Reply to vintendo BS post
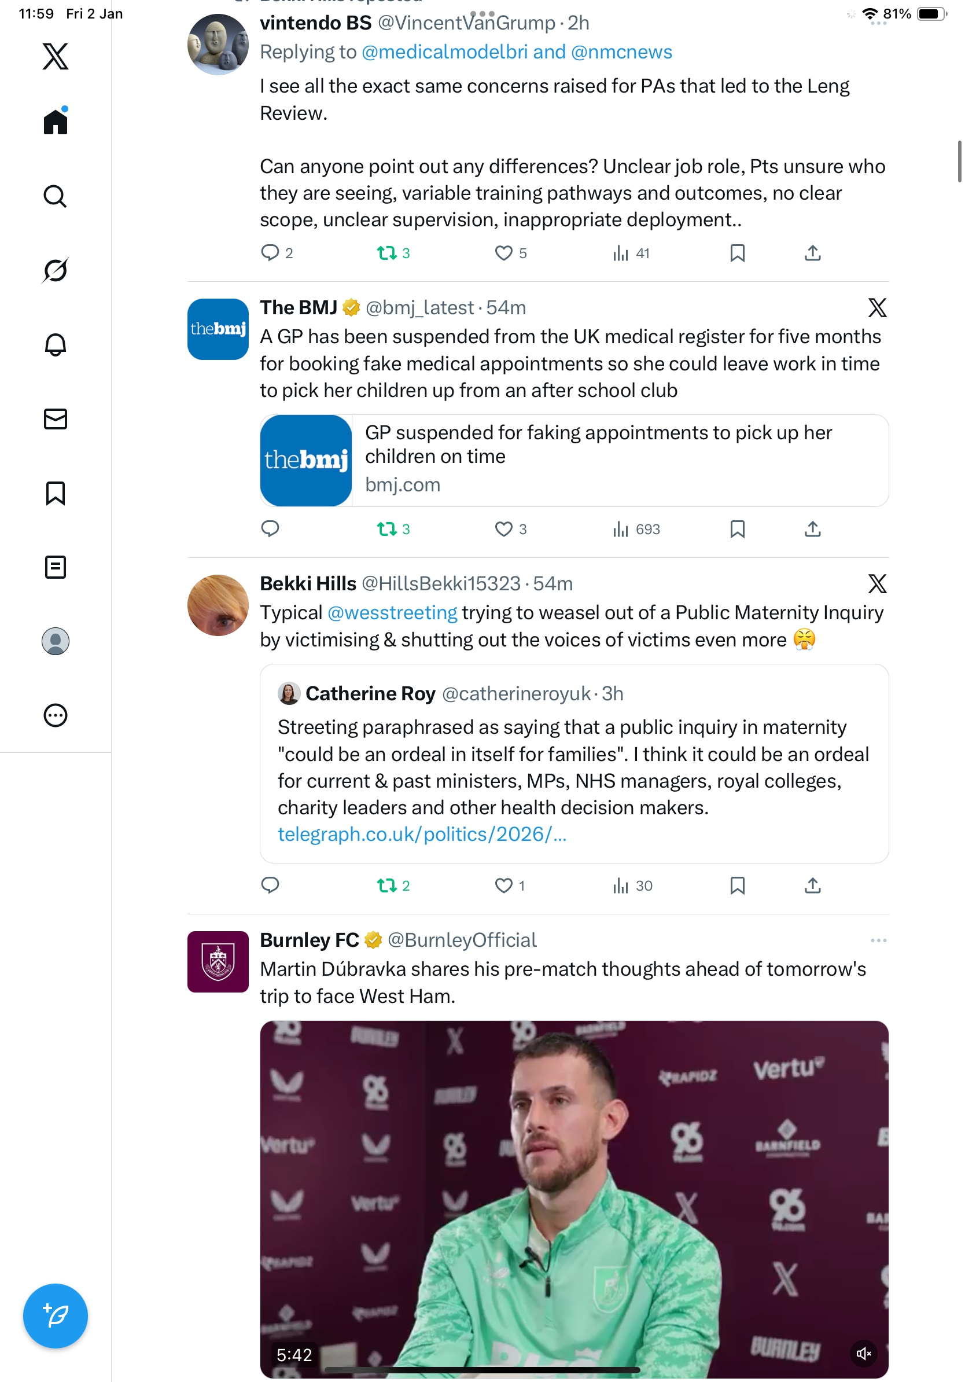This screenshot has height=1382, width=965. [270, 253]
